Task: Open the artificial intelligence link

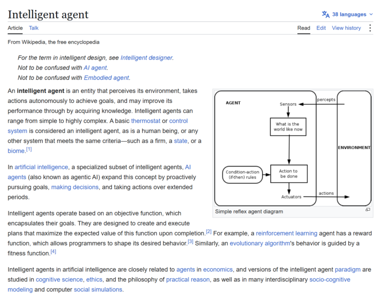Action: point(41,167)
